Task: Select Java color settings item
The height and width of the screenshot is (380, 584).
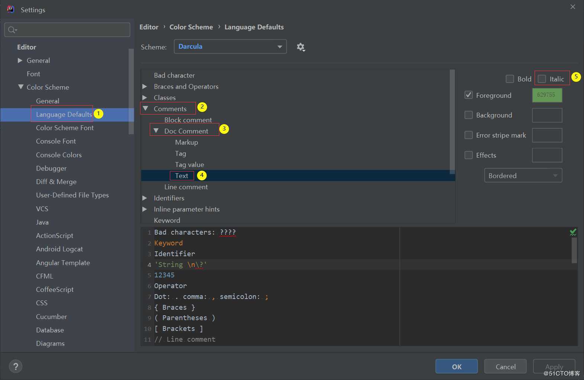Action: (42, 222)
